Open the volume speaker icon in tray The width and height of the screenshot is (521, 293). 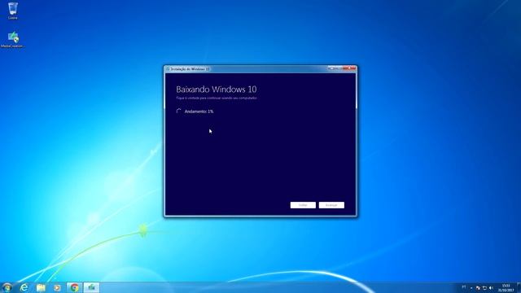point(491,288)
